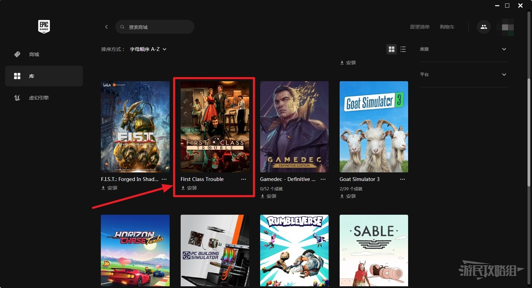Open the Unreal Engine (虚幻引擎) section

44,98
